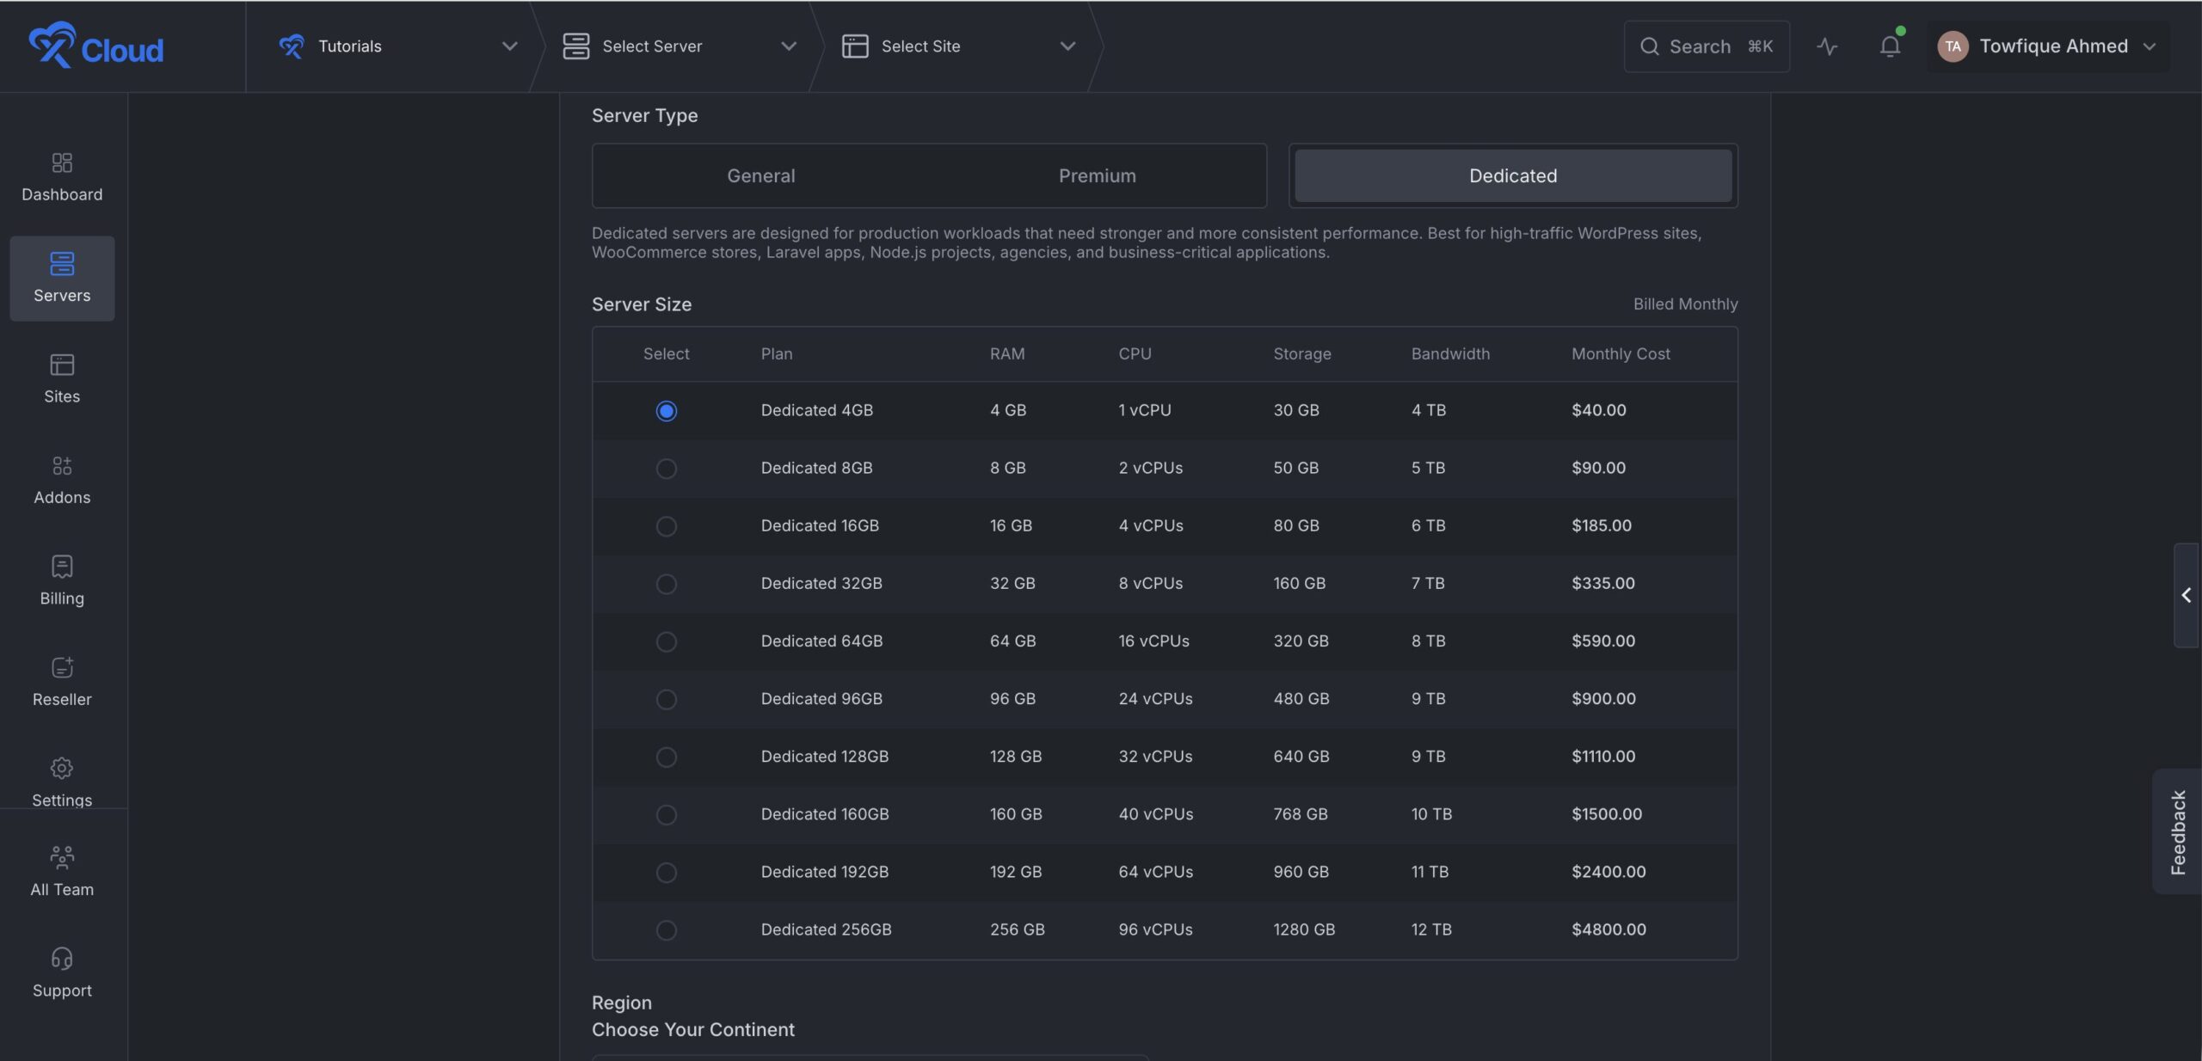Screen dimensions: 2202x1061
Task: Expand the collapsed right side panel arrow
Action: coord(2186,595)
